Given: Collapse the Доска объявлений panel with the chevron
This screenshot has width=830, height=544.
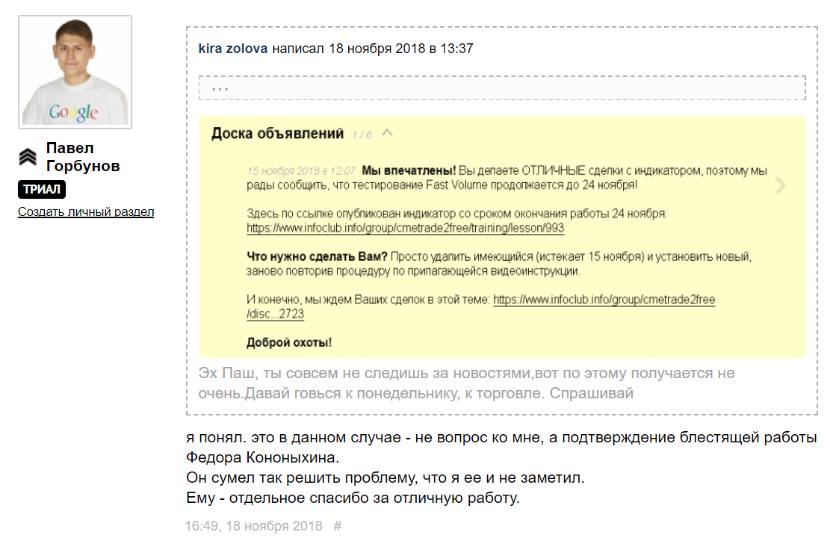Looking at the screenshot, I should point(387,133).
